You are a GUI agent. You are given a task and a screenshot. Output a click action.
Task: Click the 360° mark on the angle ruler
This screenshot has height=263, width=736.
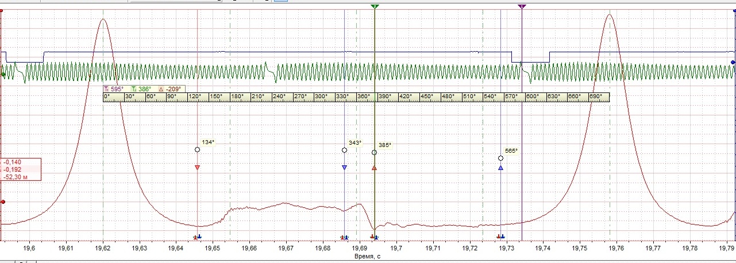click(363, 97)
